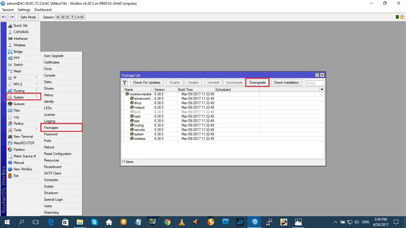Select the ipv6 package row
406x228 pixels.
[x=223, y=112]
